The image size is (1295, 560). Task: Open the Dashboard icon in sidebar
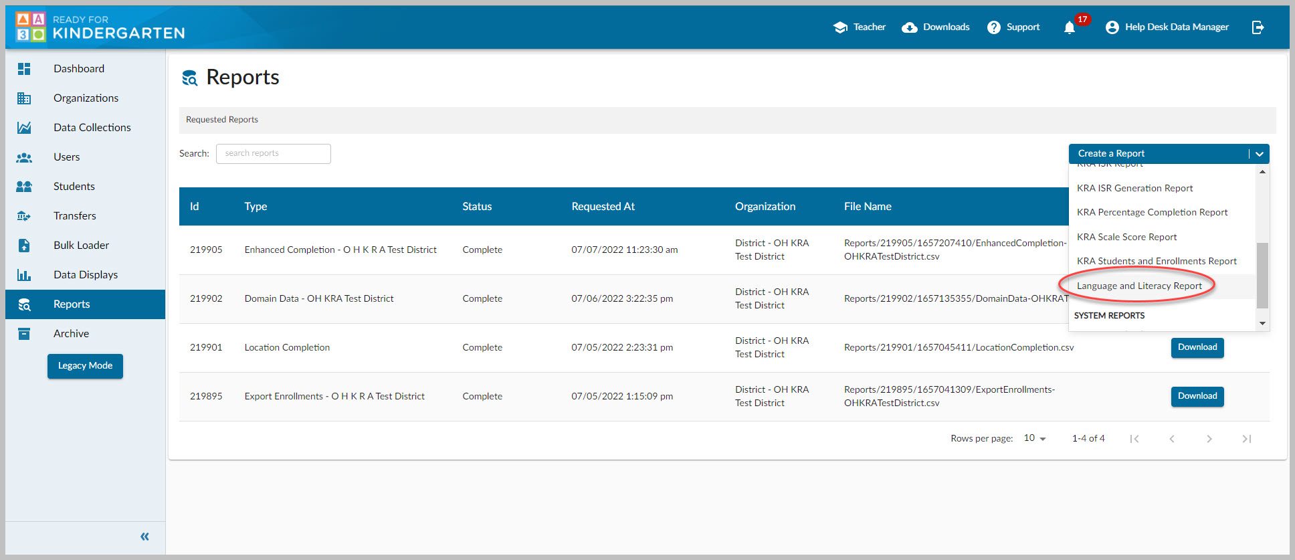coord(24,68)
